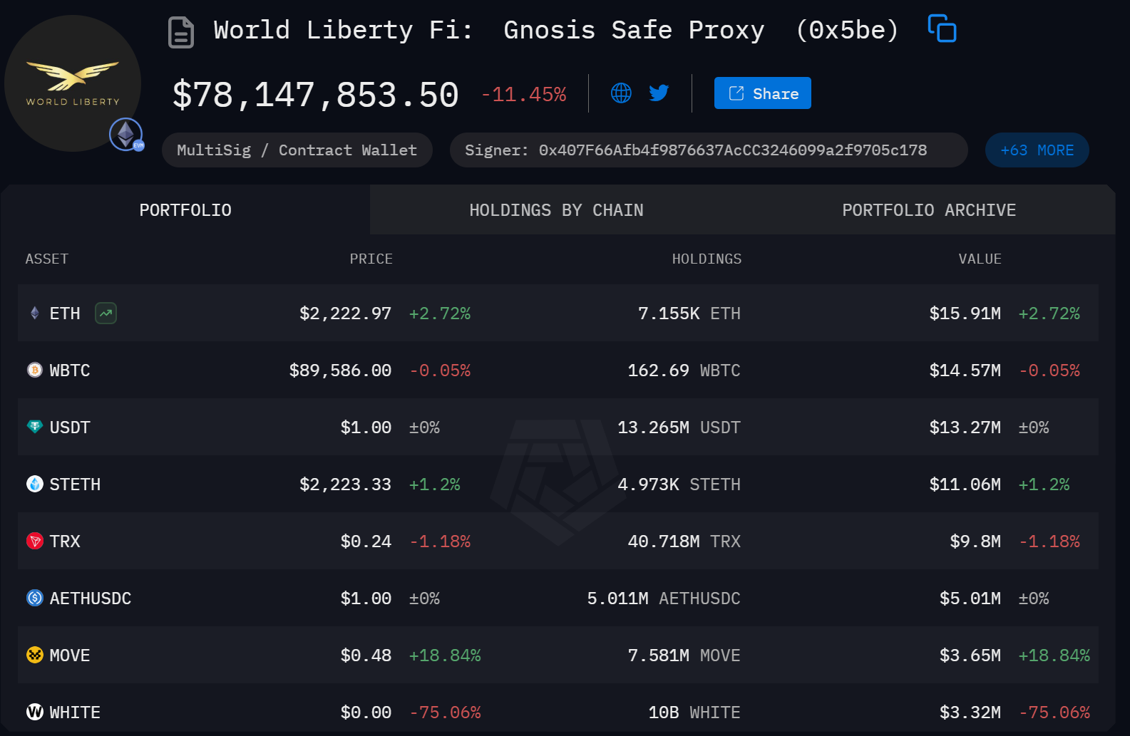Click the WHITE token icon
This screenshot has width=1130, height=736.
pyautogui.click(x=34, y=712)
